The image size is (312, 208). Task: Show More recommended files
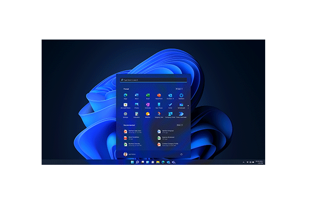[179, 125]
